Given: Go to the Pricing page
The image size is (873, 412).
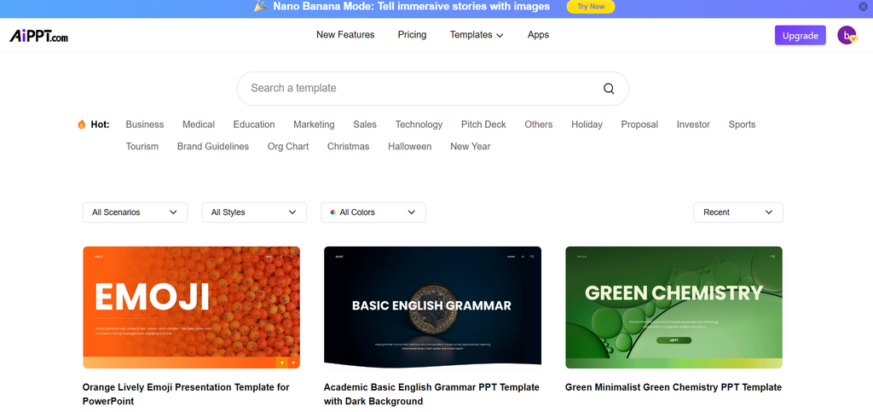Looking at the screenshot, I should click(412, 35).
